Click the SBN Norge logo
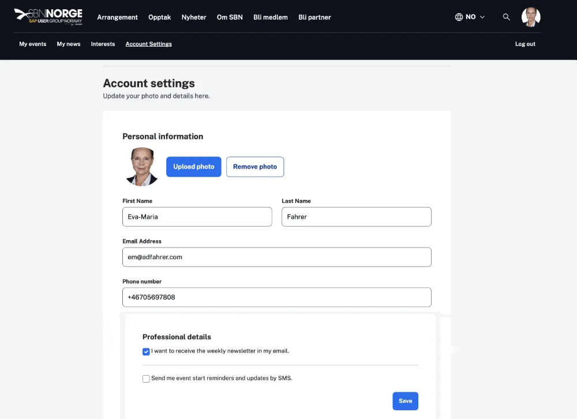577x419 pixels. click(x=48, y=17)
